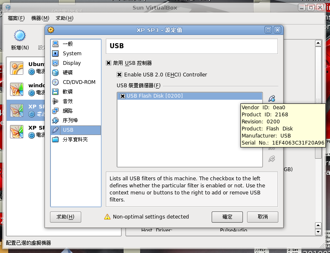330x253 pixels.
Task: Select the highlighted XP SP3 machine
Action: tap(27, 111)
